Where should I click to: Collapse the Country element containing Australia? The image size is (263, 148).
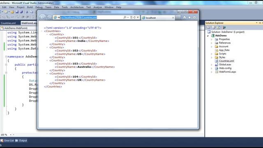pos(47,60)
